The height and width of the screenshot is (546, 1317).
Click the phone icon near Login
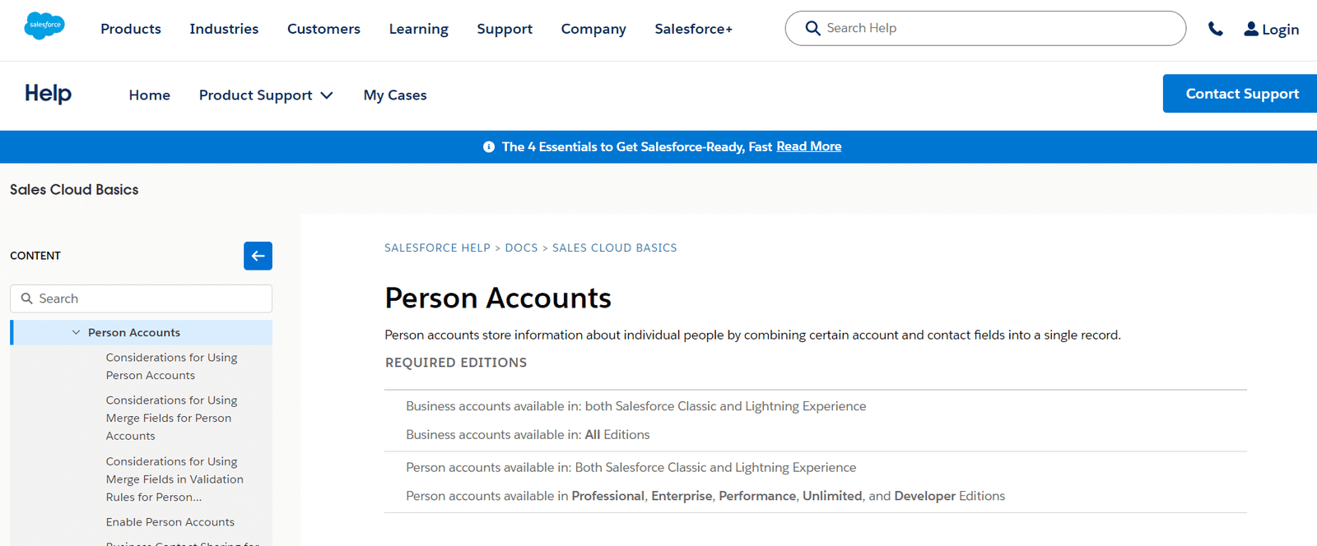pos(1216,28)
